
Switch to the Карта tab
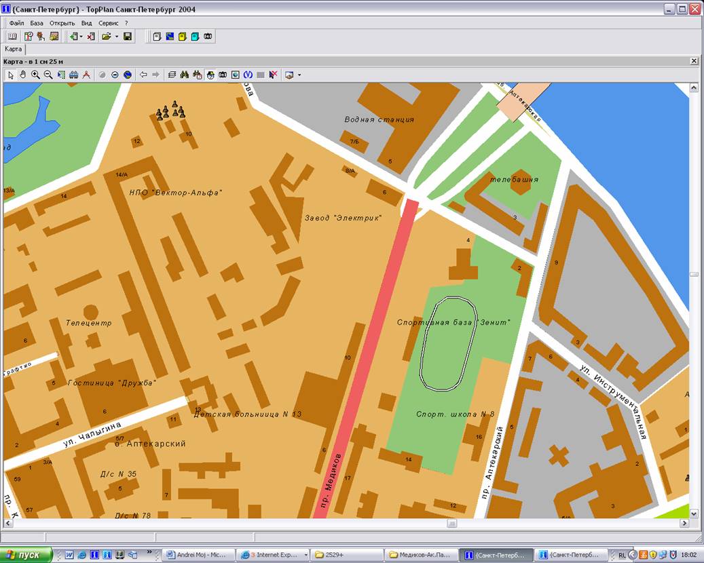coord(14,49)
